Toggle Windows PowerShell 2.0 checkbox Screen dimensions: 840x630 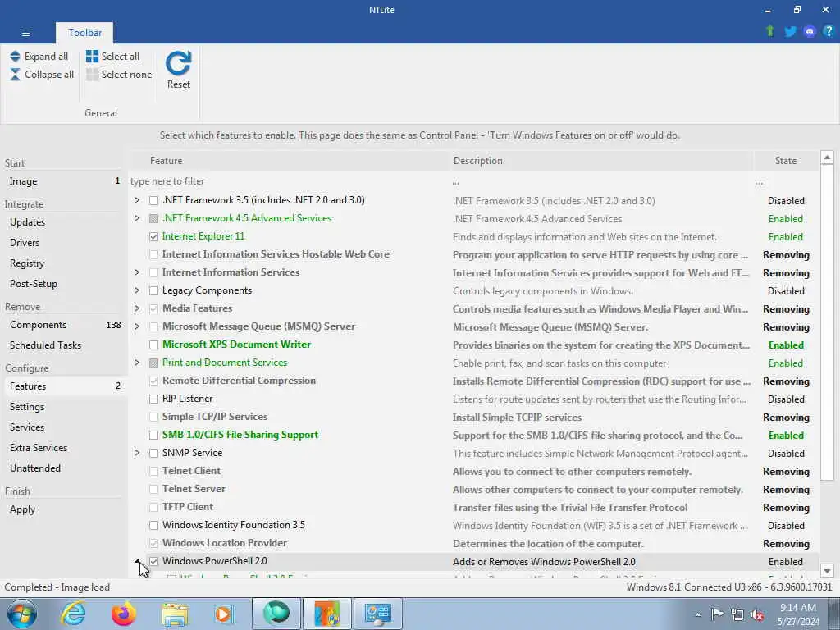point(153,561)
